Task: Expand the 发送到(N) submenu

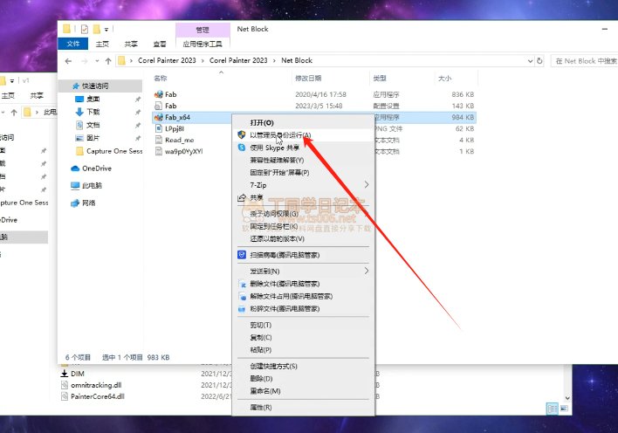Action: click(303, 271)
